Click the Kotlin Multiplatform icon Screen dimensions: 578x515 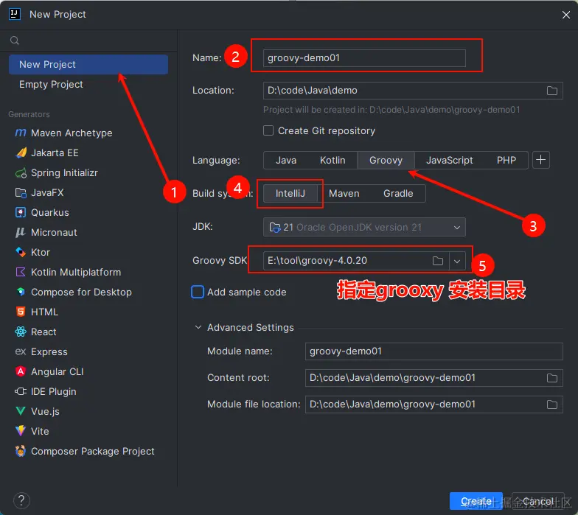pos(21,272)
